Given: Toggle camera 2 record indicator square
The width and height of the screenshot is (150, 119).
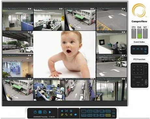Looking at the screenshot, I should point(60,9).
